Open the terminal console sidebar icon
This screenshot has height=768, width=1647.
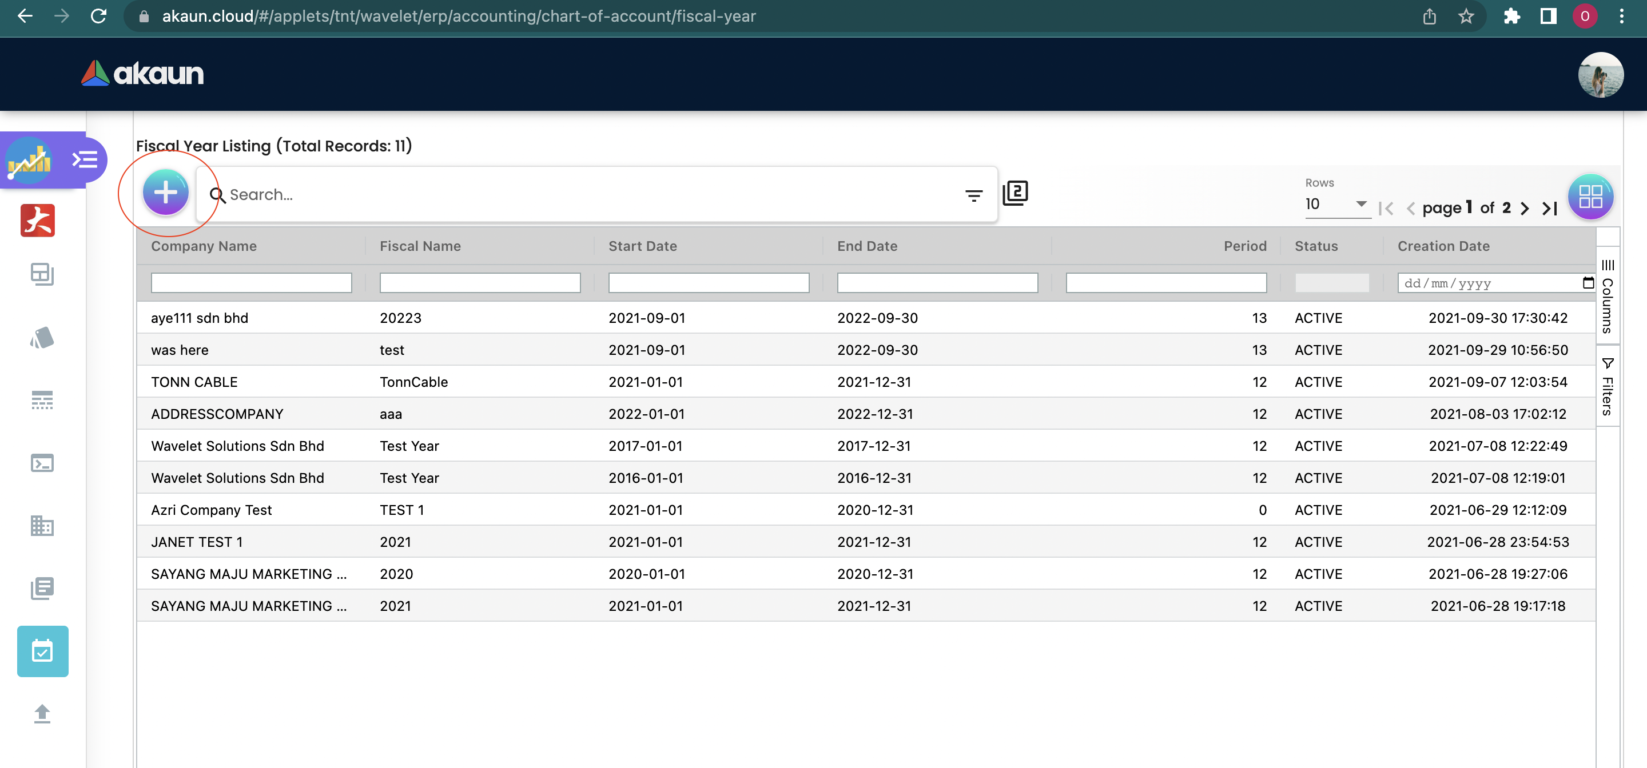click(42, 463)
